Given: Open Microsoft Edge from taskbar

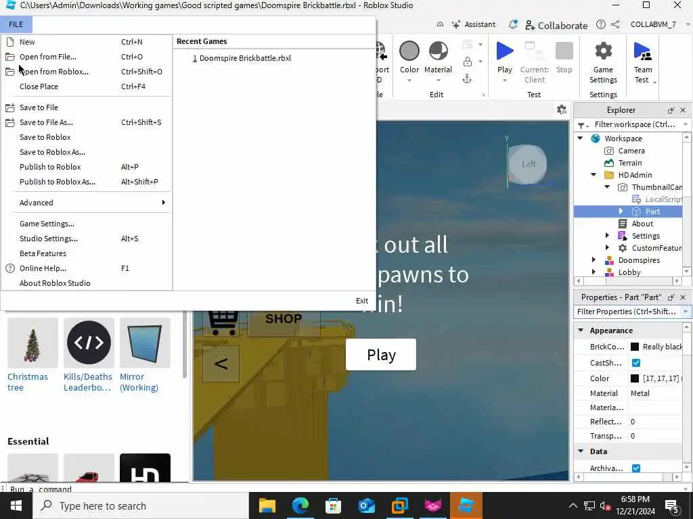Looking at the screenshot, I should (x=300, y=505).
